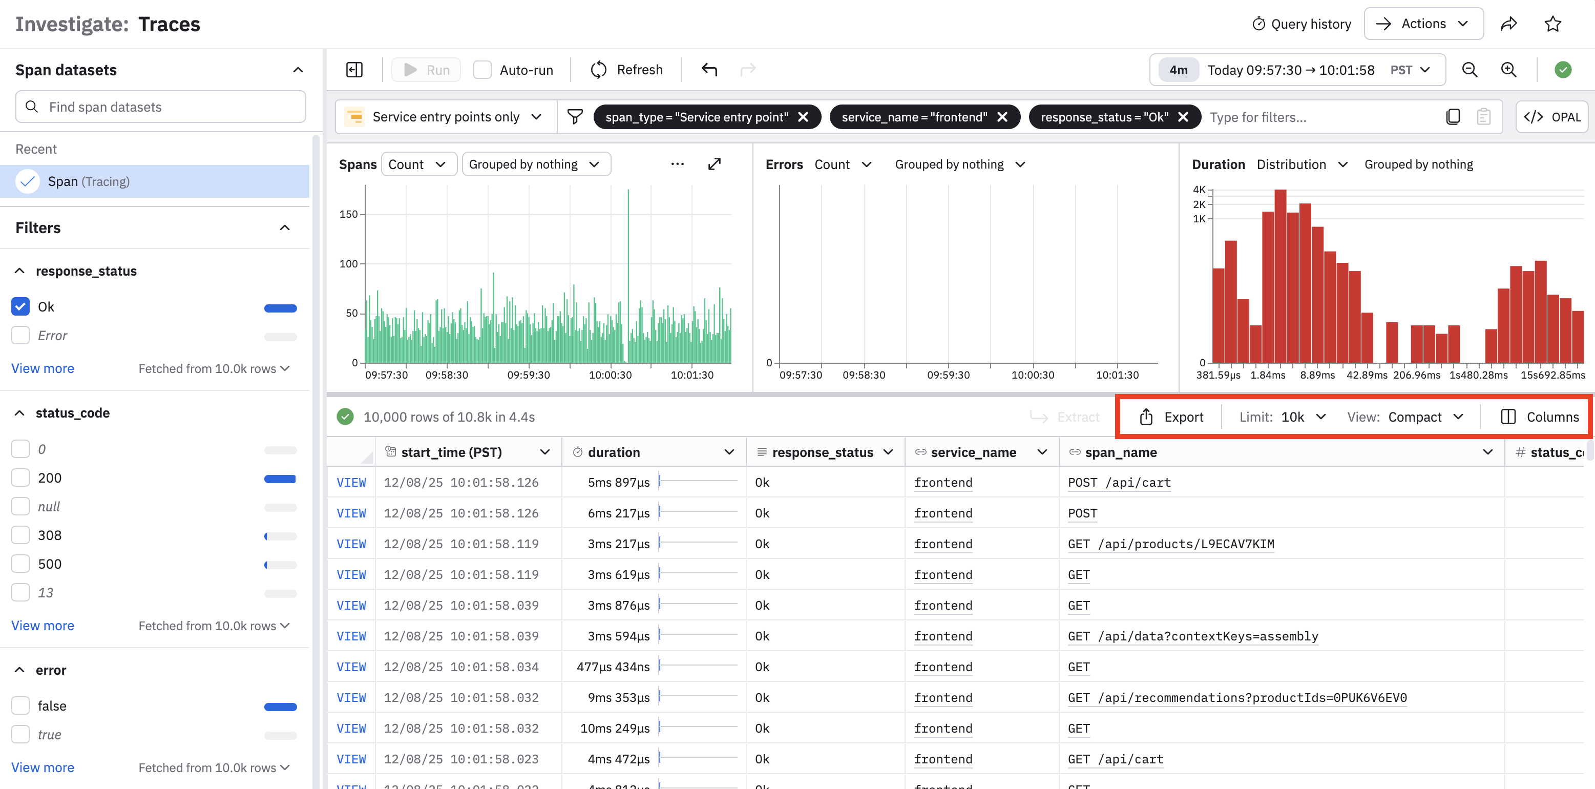
Task: Click the share arrow icon
Action: pyautogui.click(x=1508, y=24)
